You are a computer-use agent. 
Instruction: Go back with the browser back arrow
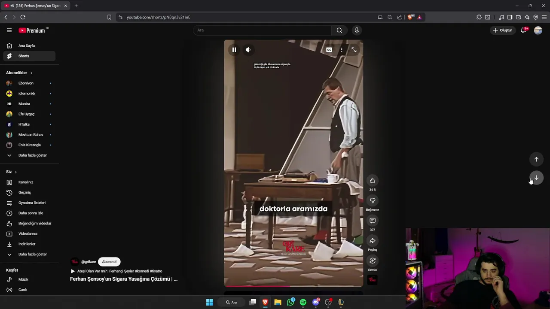coord(6,17)
